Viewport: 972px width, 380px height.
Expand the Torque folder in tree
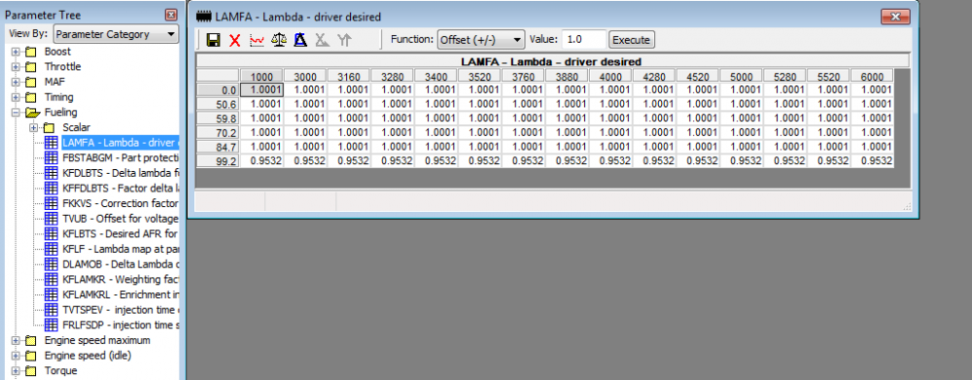pos(16,370)
